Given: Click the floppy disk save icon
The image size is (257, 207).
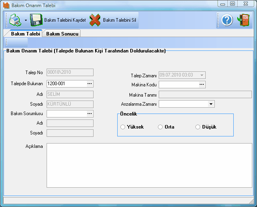Looking at the screenshot, I should (x=36, y=20).
